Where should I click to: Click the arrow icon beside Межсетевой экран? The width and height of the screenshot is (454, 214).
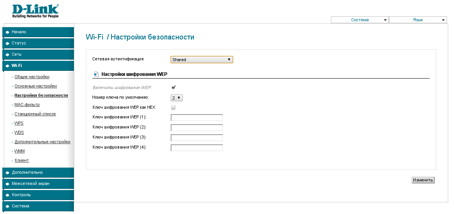pyautogui.click(x=7, y=184)
